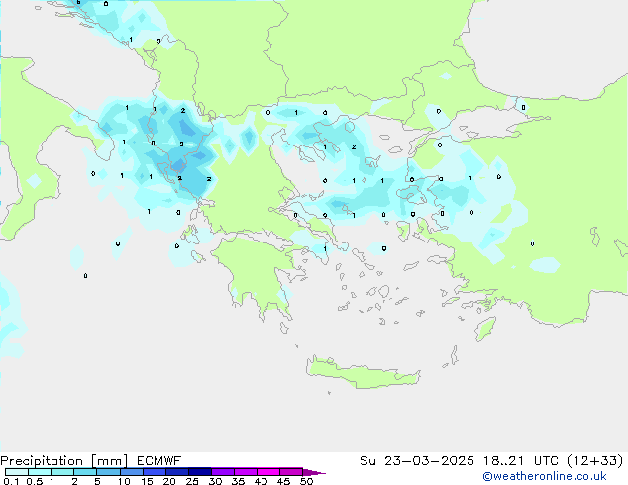Click the "18..21 UTC" time range

(x=519, y=461)
